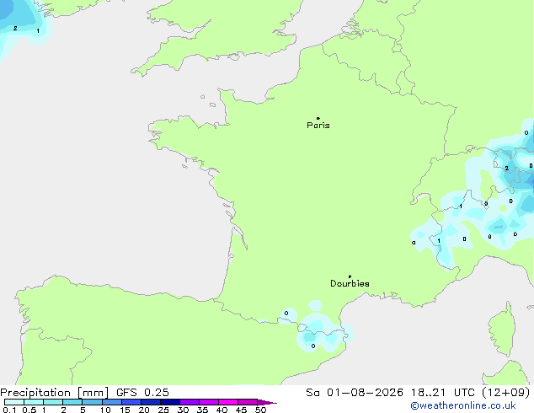
Task: Open the weatheronline.co.uk copyright link
Action: pos(463,405)
